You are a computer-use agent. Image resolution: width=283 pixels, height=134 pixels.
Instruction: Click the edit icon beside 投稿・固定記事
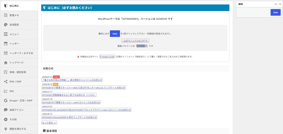pyautogui.click(x=6, y=72)
